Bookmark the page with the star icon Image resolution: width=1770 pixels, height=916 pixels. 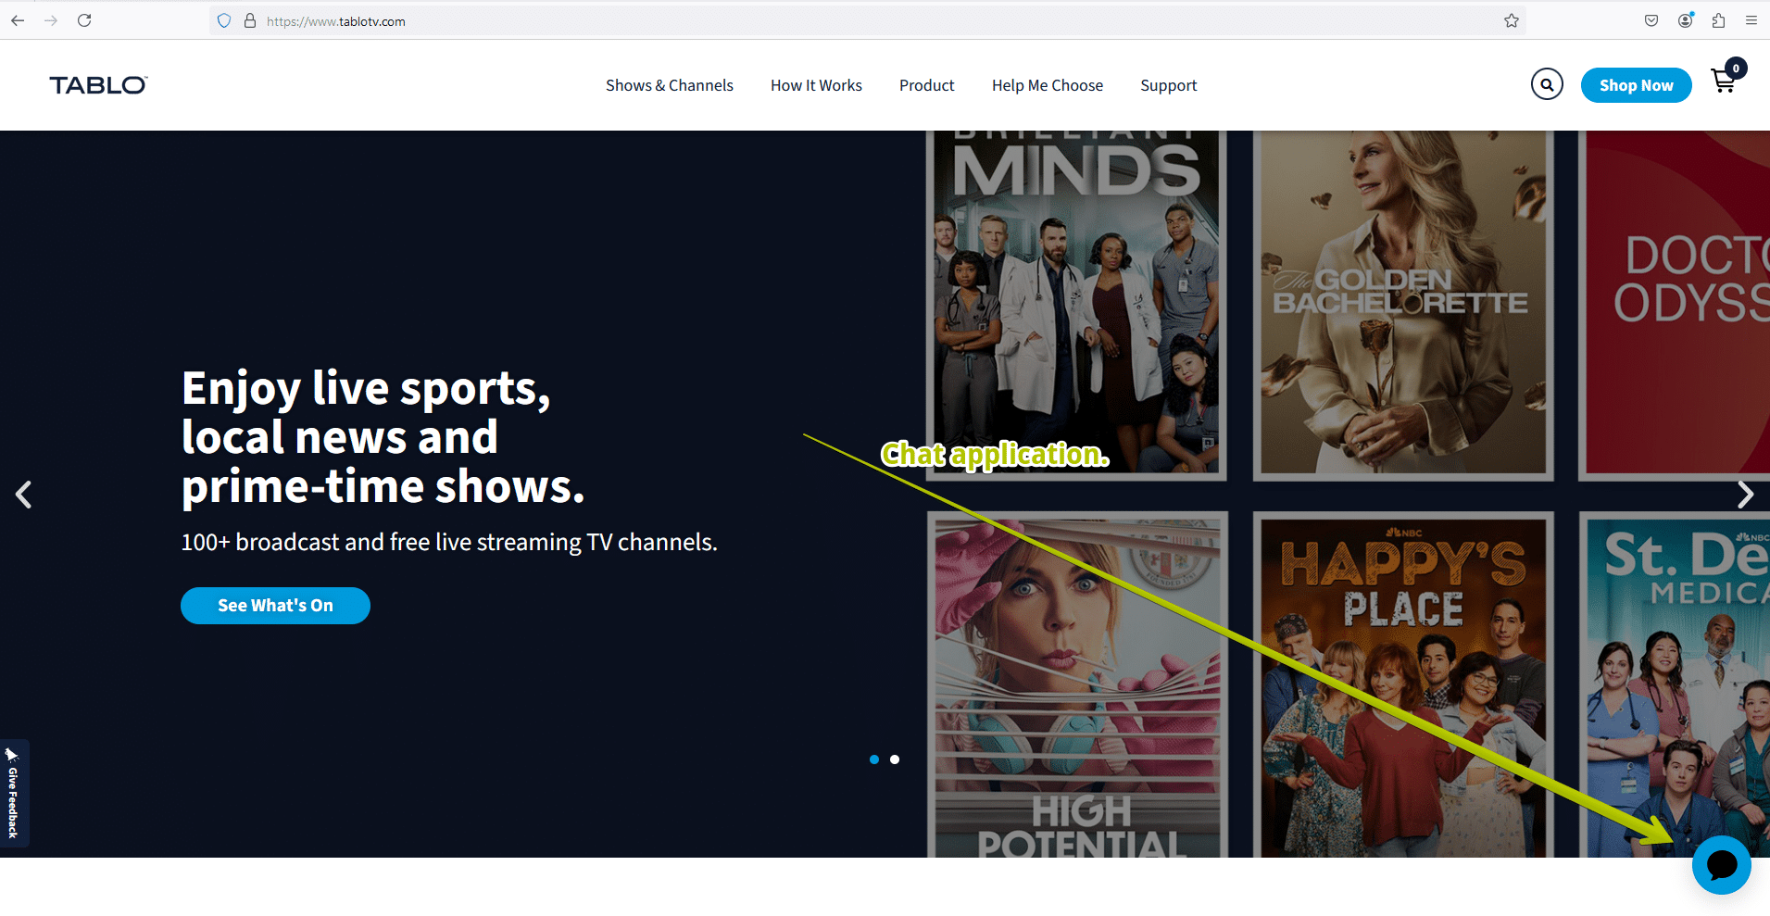(x=1512, y=20)
